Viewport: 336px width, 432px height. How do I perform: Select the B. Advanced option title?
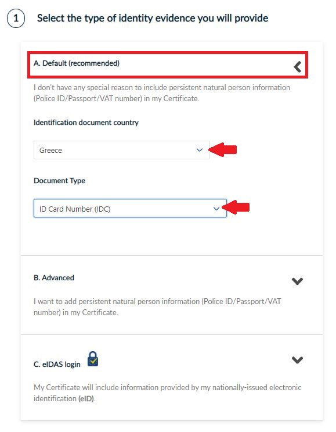tap(54, 278)
